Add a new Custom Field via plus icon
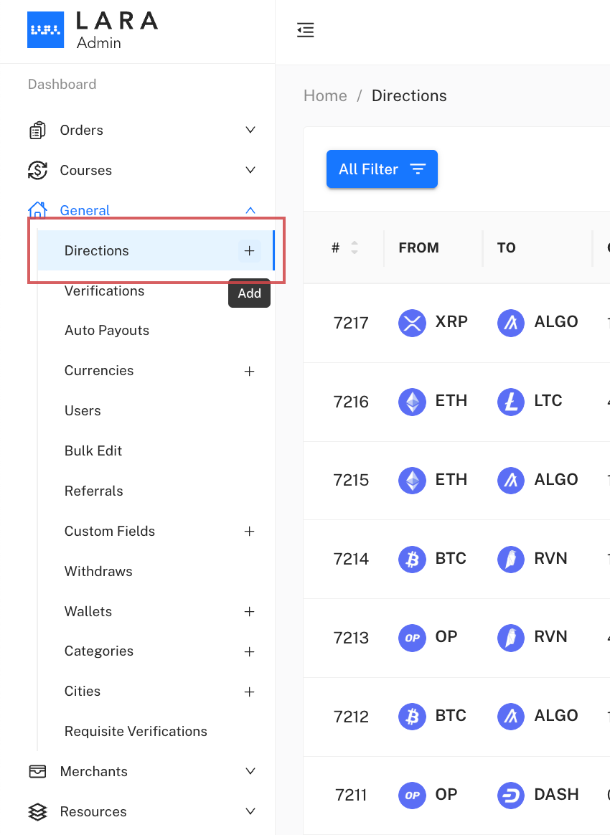The width and height of the screenshot is (610, 835). coord(249,532)
